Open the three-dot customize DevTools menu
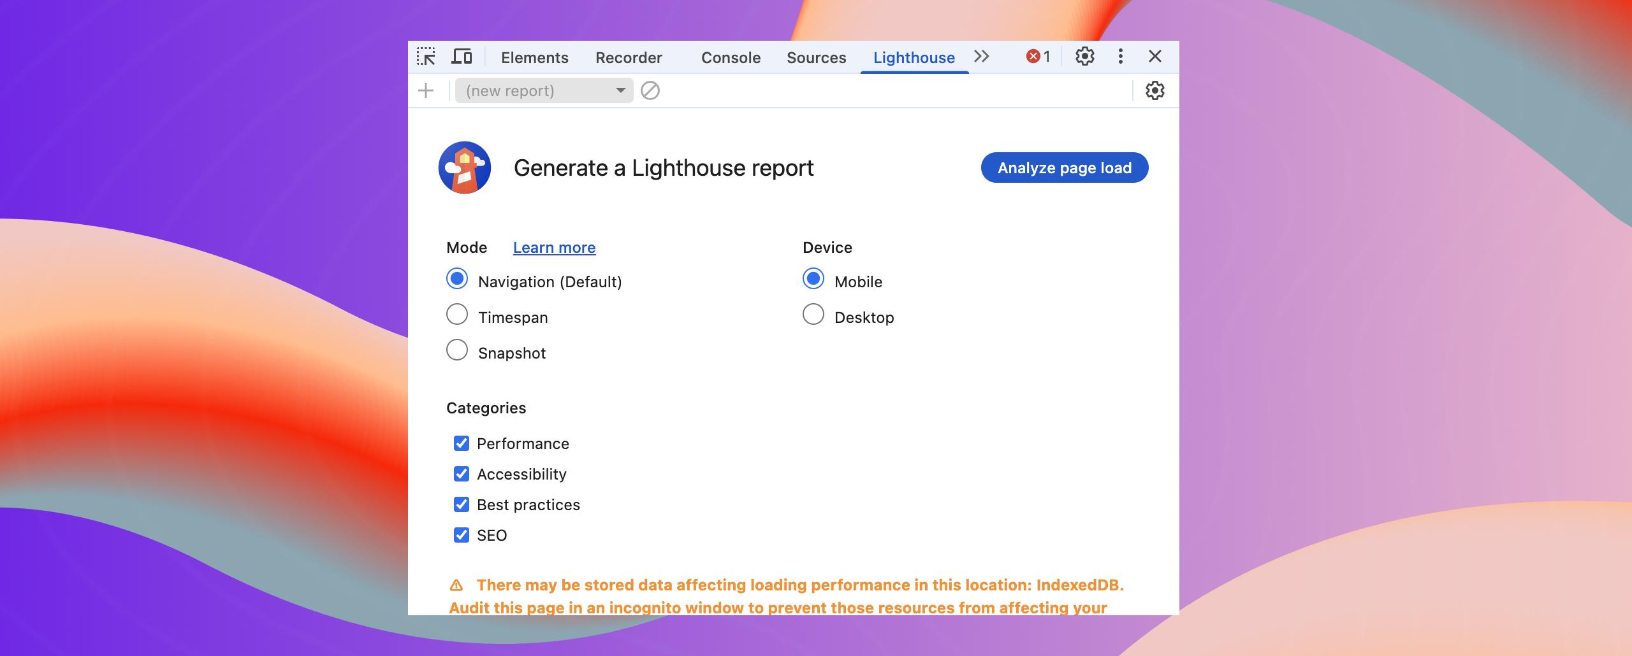This screenshot has height=656, width=1632. click(1120, 57)
